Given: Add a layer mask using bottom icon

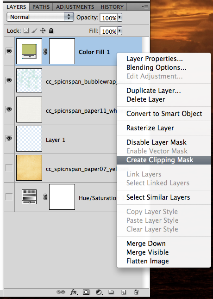Looking at the screenshot, I should pos(86,292).
